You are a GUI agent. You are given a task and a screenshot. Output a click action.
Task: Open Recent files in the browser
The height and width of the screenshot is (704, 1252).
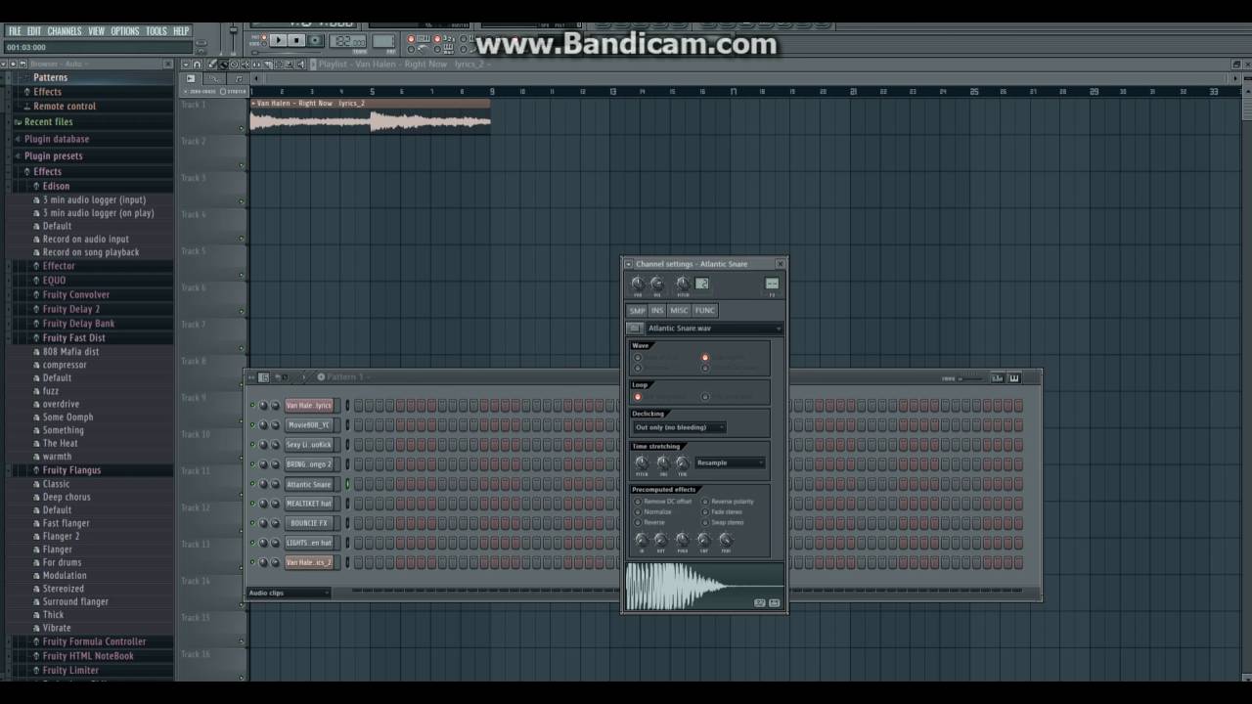[48, 122]
